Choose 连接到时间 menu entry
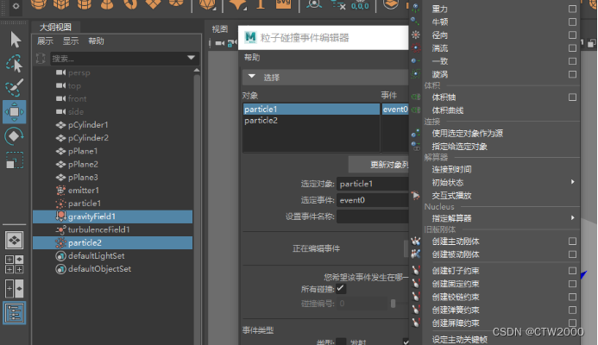The width and height of the screenshot is (598, 345). click(451, 169)
